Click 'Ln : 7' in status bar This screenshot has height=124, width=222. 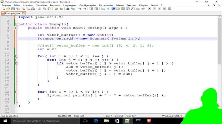pyautogui.click(x=109, y=116)
